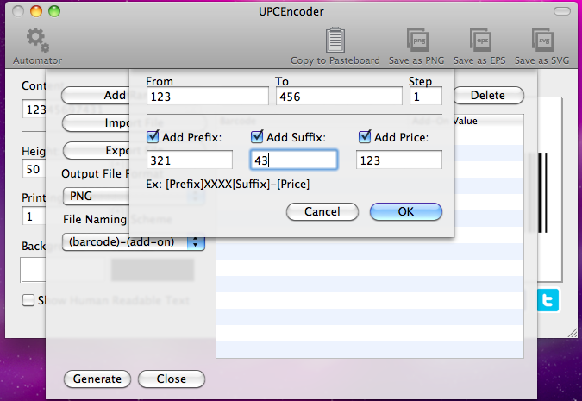Cancel the range dialog

tap(322, 211)
